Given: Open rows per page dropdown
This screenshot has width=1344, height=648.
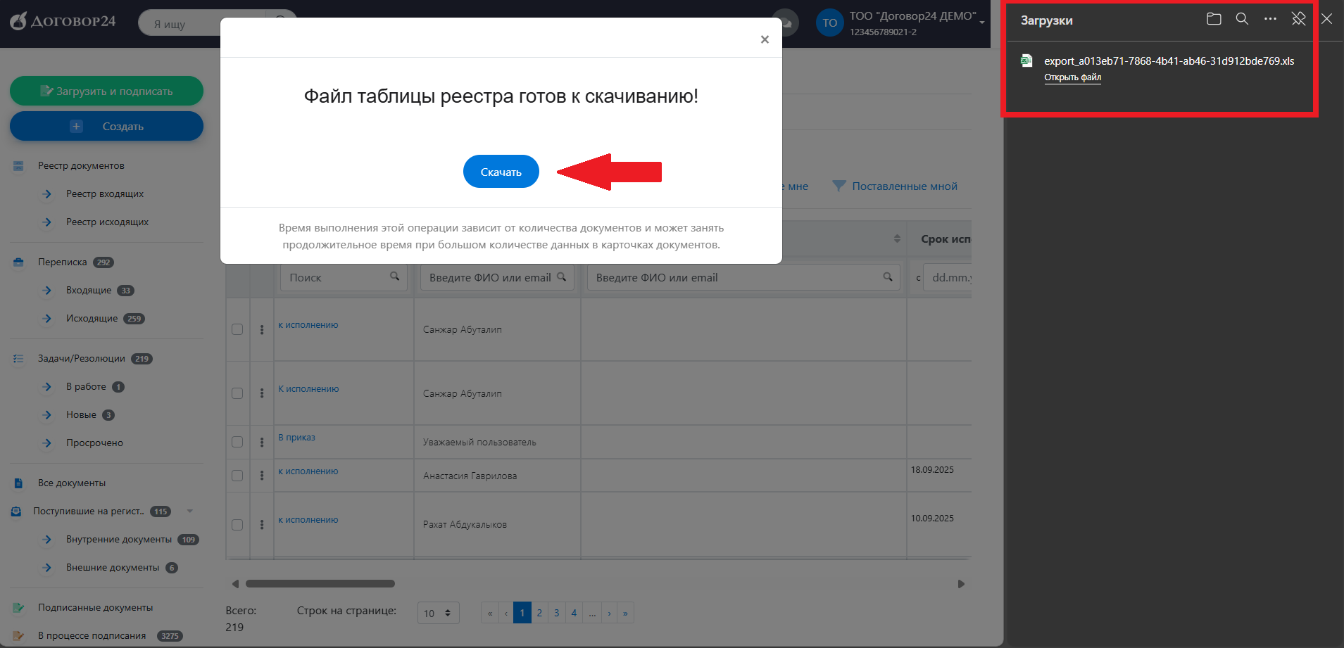Looking at the screenshot, I should (438, 613).
